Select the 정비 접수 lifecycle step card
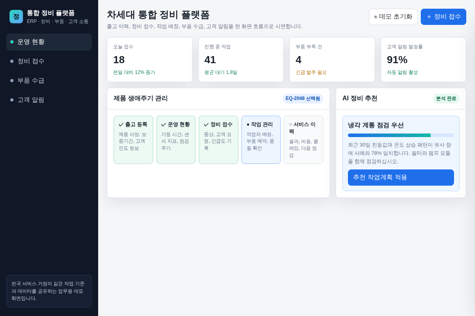This screenshot has height=316, width=475. 218,140
